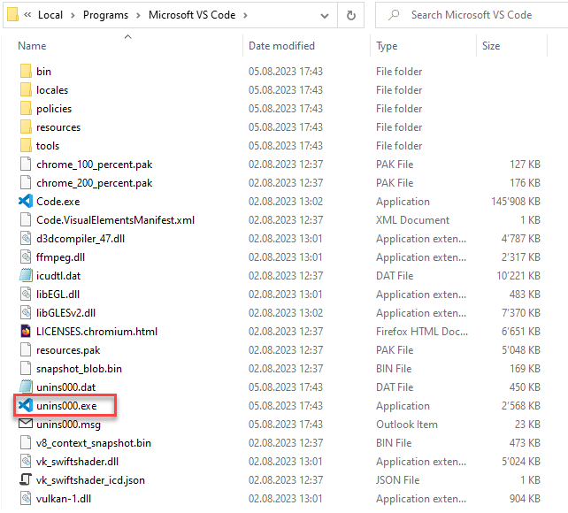Click the unins000.exe uninstaller icon
568x513 pixels.
25,406
